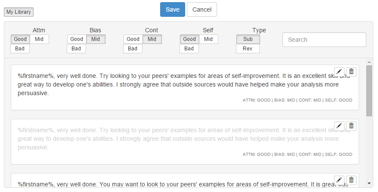
Task: Toggle Attm filter to Bad
Action: coord(20,49)
